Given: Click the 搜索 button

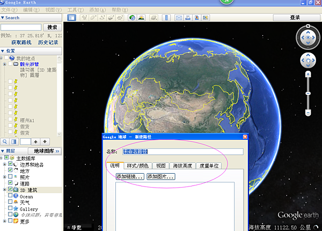Looking at the screenshot, I should 52,27.
